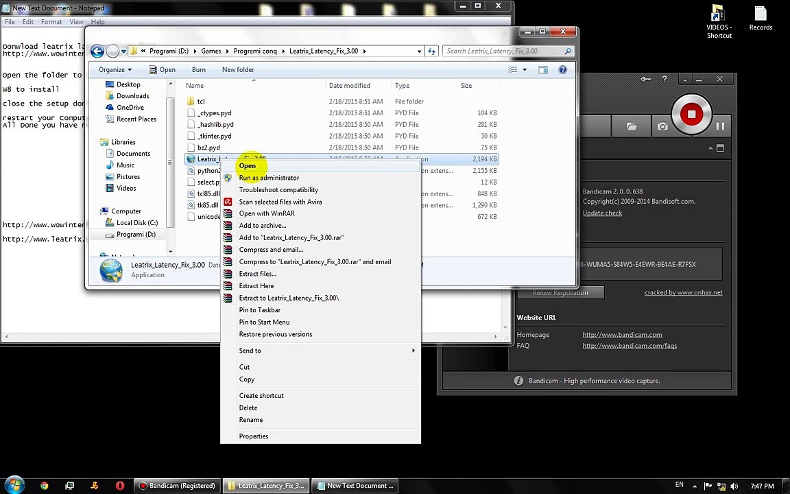Screen dimensions: 790x494
Task: Refresh the Explorer address bar
Action: (432, 51)
